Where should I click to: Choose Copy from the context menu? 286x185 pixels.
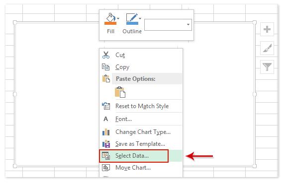pos(141,67)
